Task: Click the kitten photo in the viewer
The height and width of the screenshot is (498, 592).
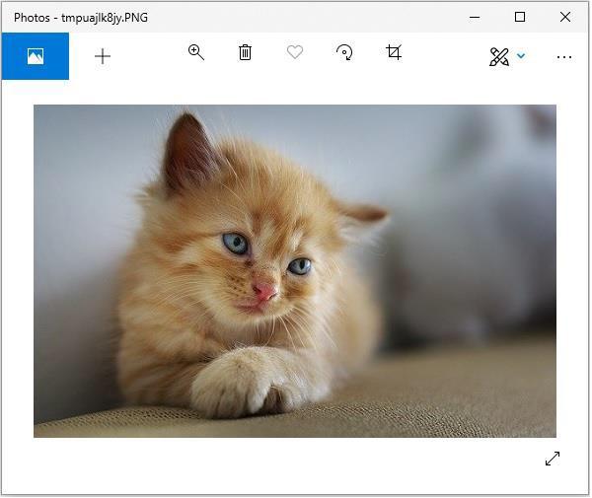Action: point(295,271)
